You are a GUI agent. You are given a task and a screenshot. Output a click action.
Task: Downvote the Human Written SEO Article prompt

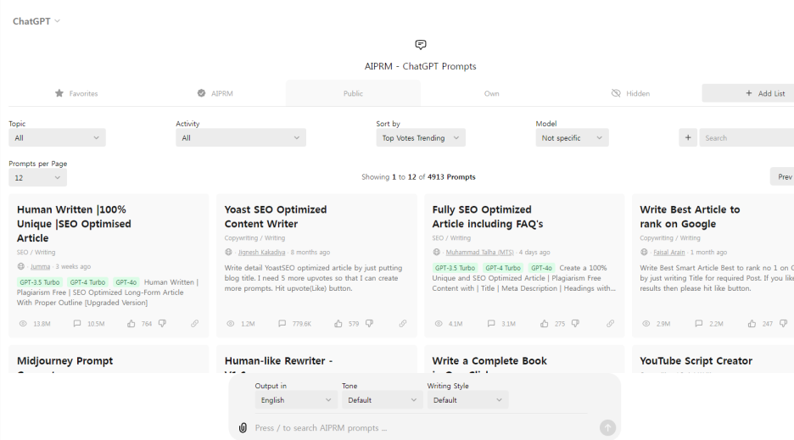click(x=162, y=324)
